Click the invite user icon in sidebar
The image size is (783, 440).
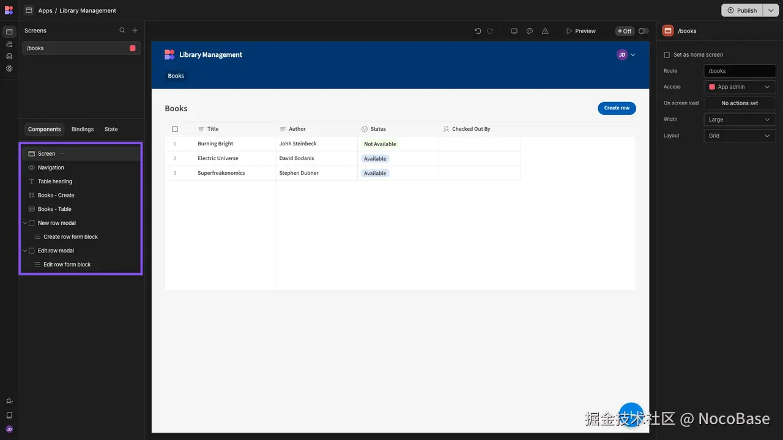click(9, 402)
